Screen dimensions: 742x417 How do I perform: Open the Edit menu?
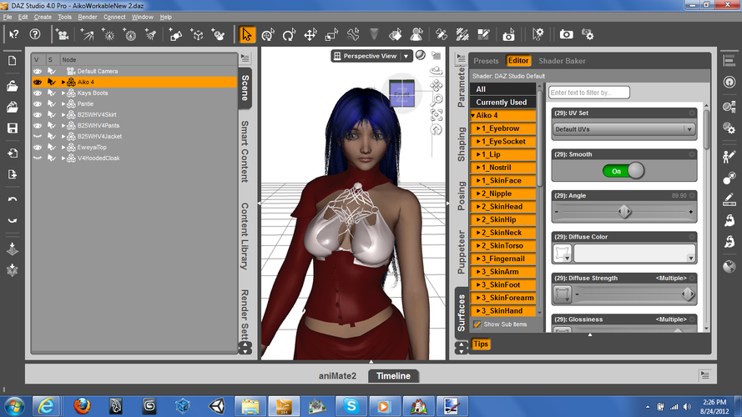pos(23,17)
